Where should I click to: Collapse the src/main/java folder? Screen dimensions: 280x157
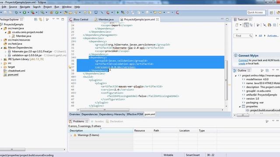point(2,28)
